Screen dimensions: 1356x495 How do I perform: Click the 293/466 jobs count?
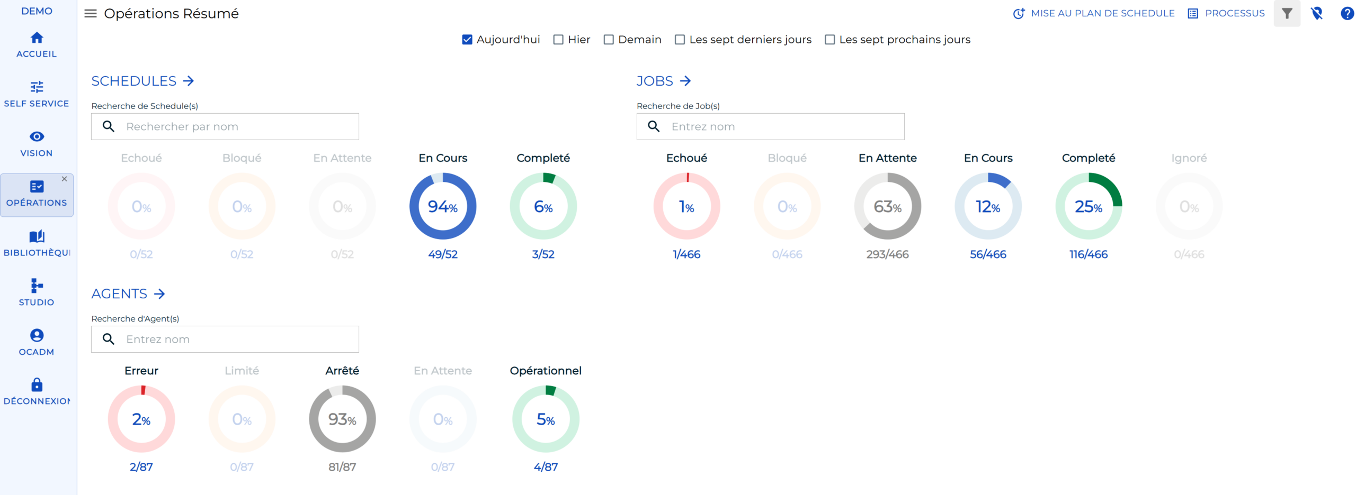(887, 254)
